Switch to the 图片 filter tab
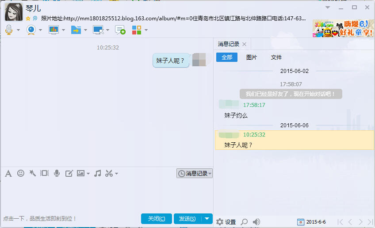This screenshot has height=228, width=375. point(252,57)
